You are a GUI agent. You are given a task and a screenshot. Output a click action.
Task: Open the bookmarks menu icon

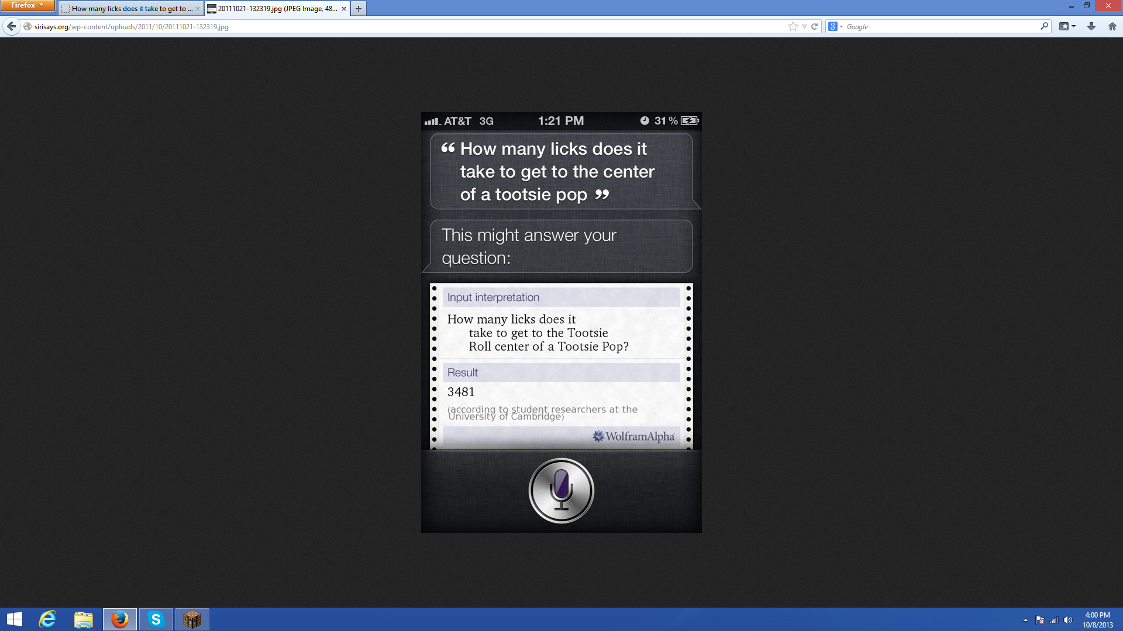pos(1067,26)
